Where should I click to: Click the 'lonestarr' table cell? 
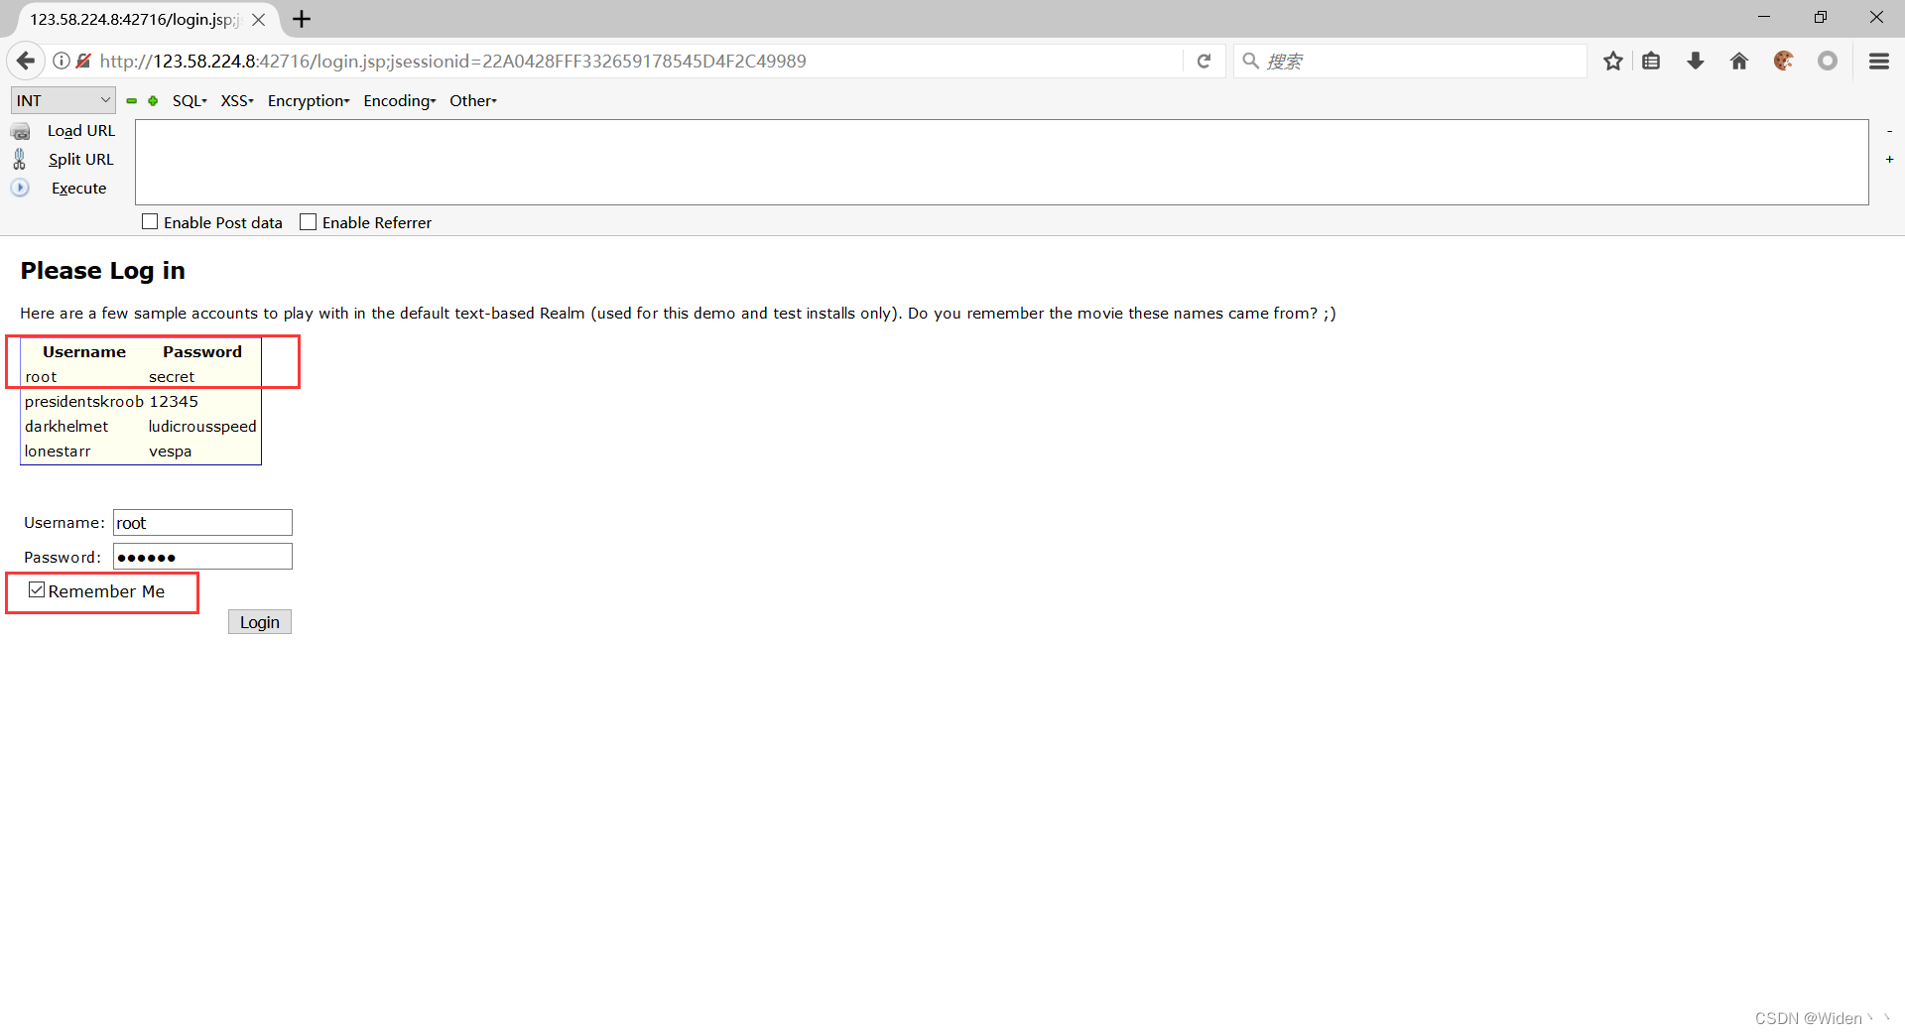click(58, 452)
